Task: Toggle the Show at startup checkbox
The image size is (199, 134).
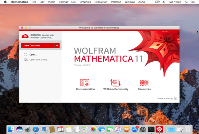Action: click(176, 98)
